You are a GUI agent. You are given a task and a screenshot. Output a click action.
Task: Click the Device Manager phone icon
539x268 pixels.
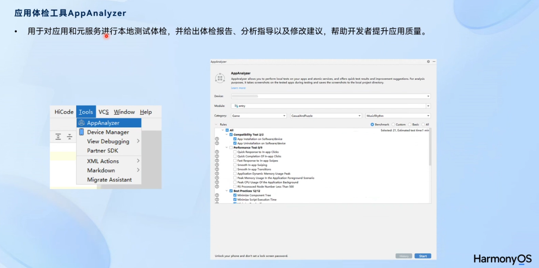[x=81, y=132]
